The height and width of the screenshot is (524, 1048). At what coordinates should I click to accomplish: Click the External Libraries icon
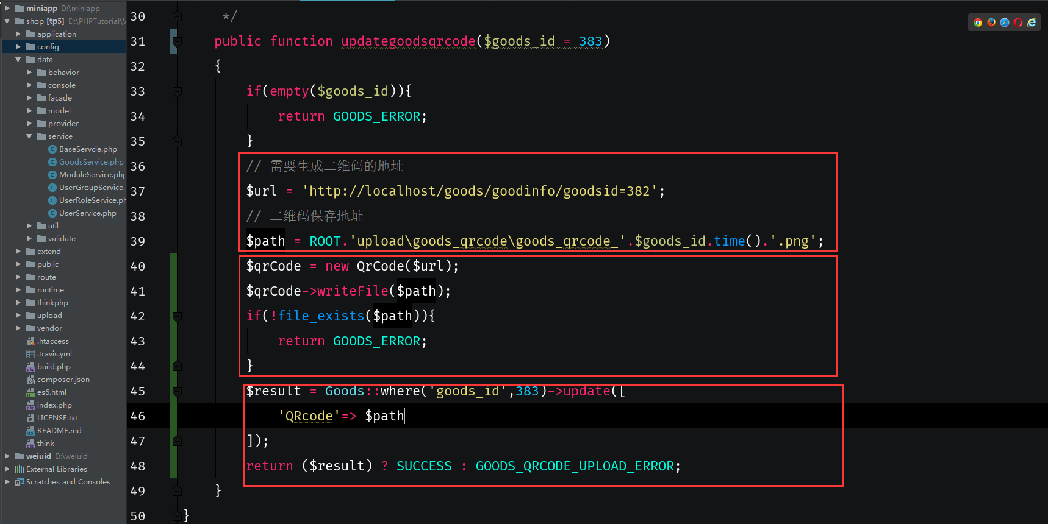[x=20, y=469]
